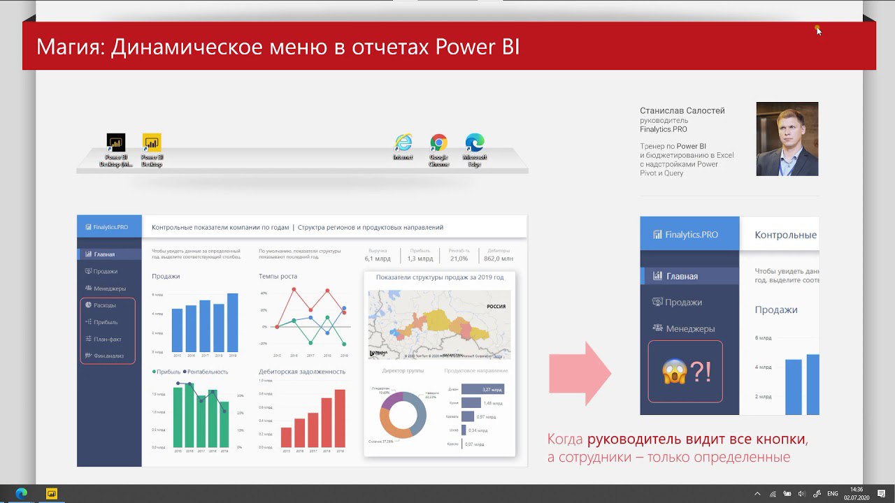Click the presenter's portrait photo
Image resolution: width=895 pixels, height=503 pixels.
coord(787,139)
